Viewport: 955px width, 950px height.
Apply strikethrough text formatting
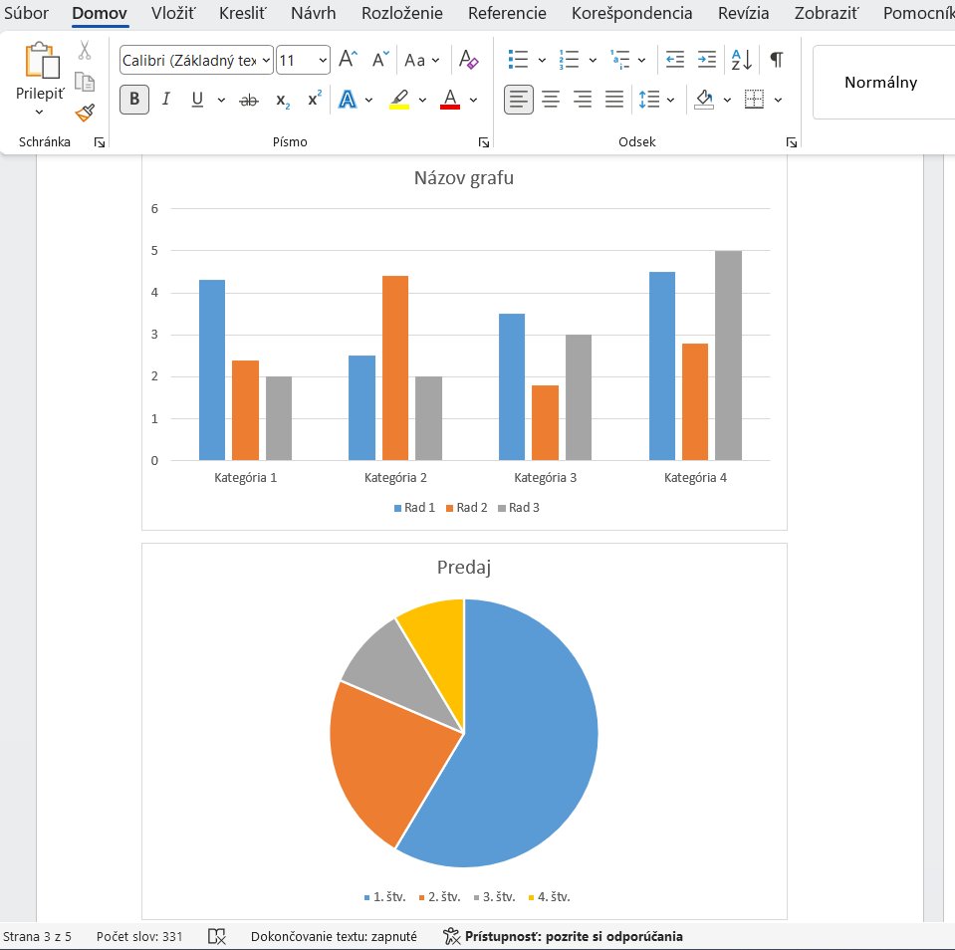point(250,100)
